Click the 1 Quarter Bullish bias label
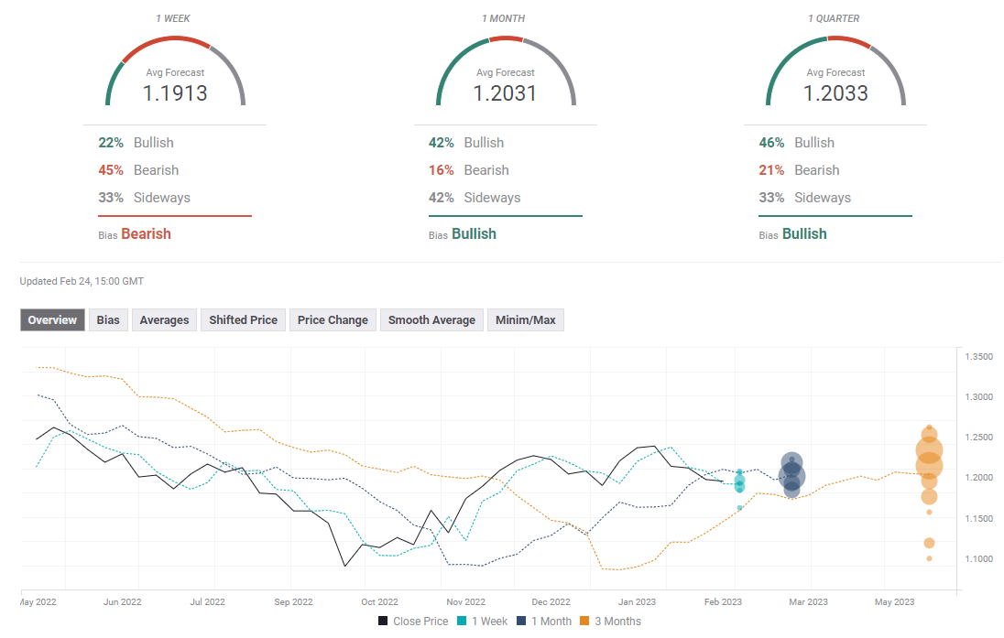Image resolution: width=1004 pixels, height=638 pixels. (804, 234)
